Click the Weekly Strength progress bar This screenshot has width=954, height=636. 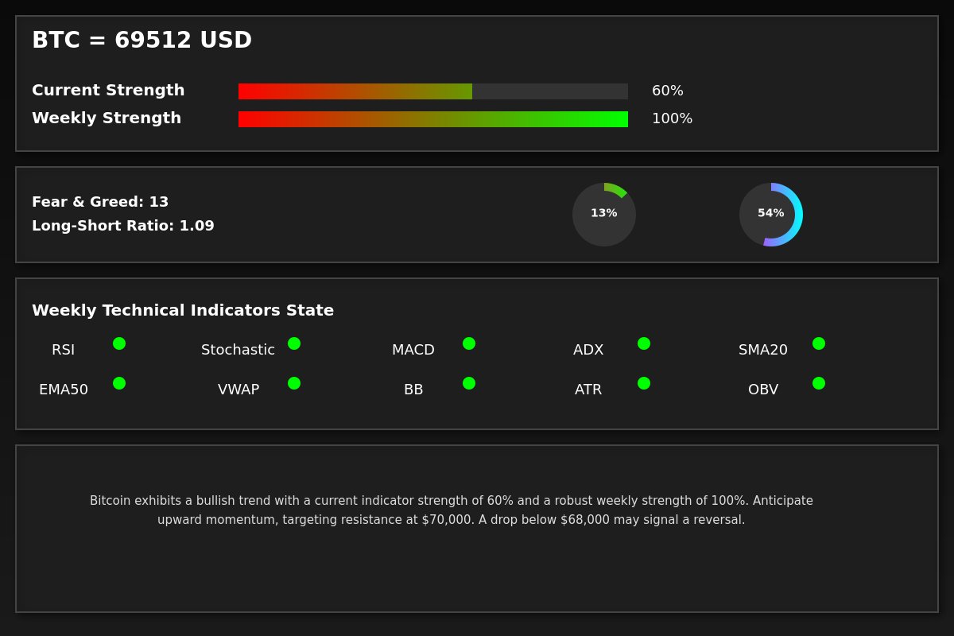433,119
